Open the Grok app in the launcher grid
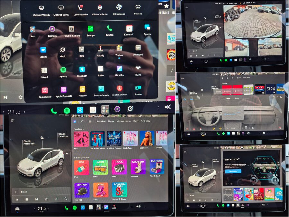This screenshot has width=289, height=217. pos(63,50)
